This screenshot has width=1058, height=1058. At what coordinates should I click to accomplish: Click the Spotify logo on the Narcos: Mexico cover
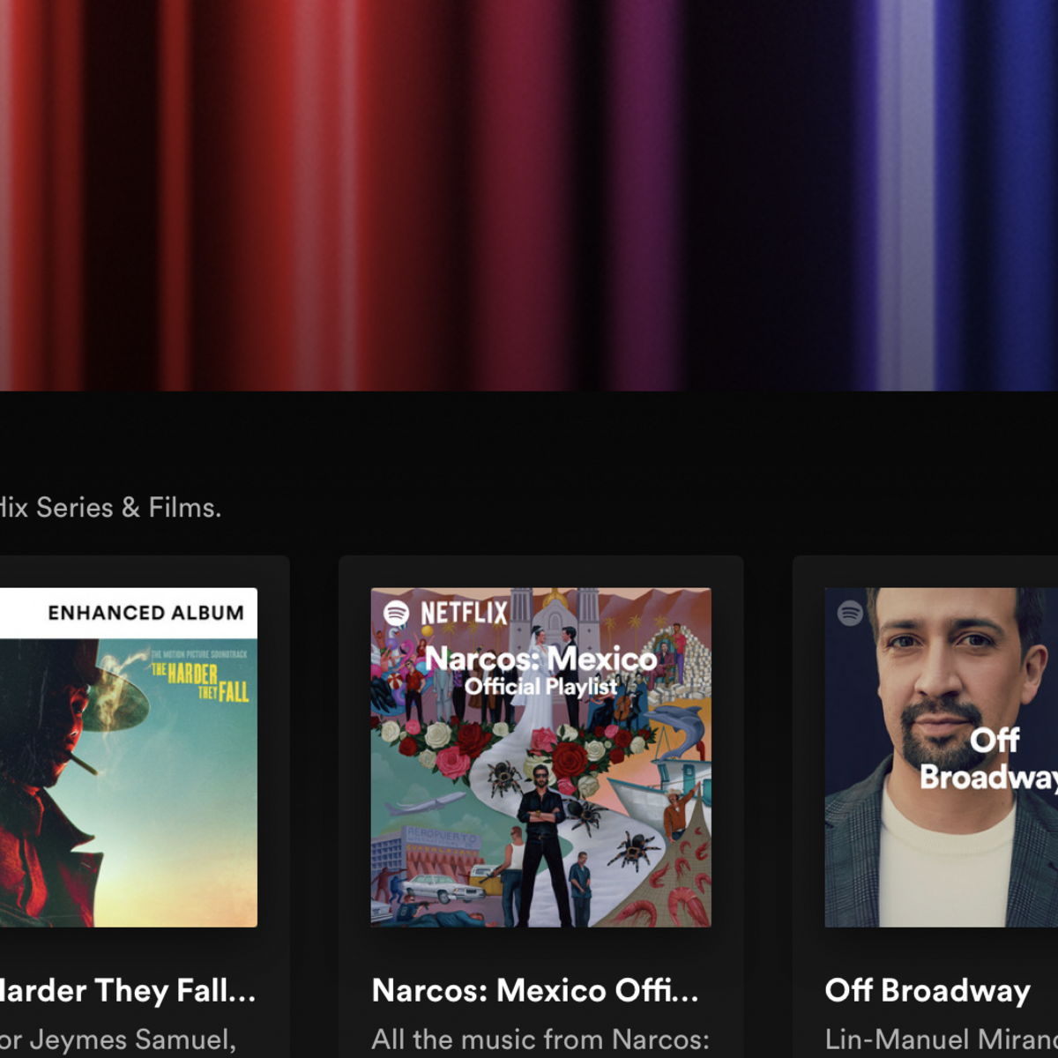click(x=395, y=611)
